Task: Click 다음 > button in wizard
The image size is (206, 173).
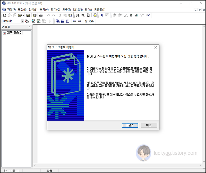Action: pyautogui.click(x=130, y=125)
